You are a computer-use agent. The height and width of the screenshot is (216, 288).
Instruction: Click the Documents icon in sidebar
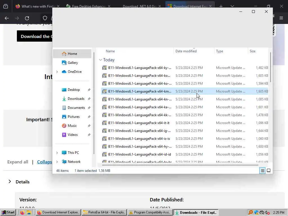click(64, 108)
